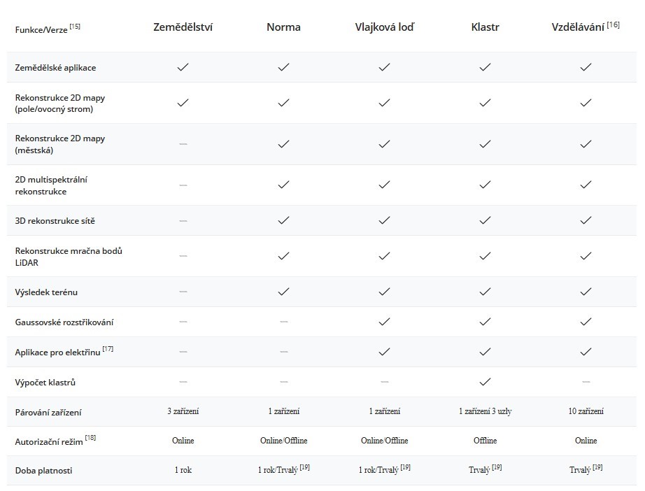Open footnote 19 in Klastr Doba platnosti cell
Screen dimensions: 645x491
point(497,467)
